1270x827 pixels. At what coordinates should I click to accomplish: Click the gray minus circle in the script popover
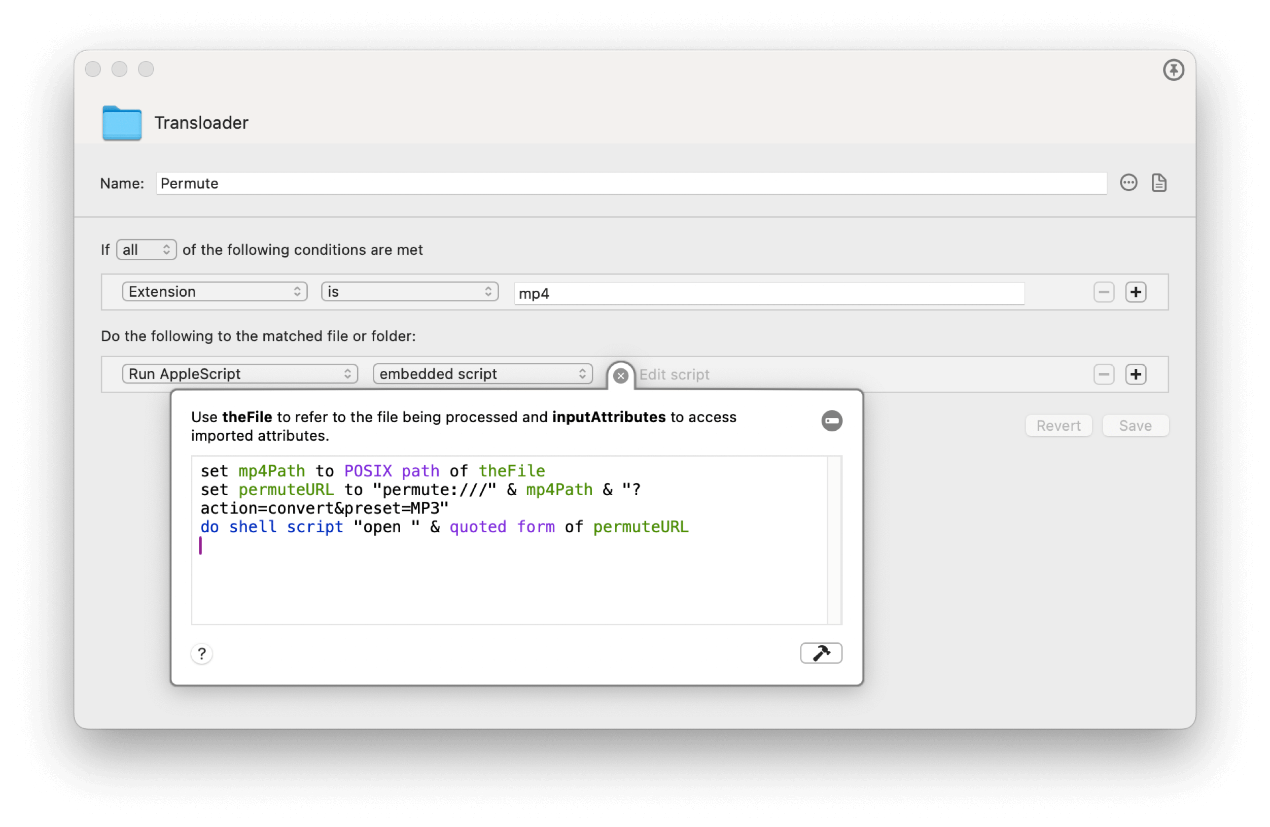click(x=831, y=421)
